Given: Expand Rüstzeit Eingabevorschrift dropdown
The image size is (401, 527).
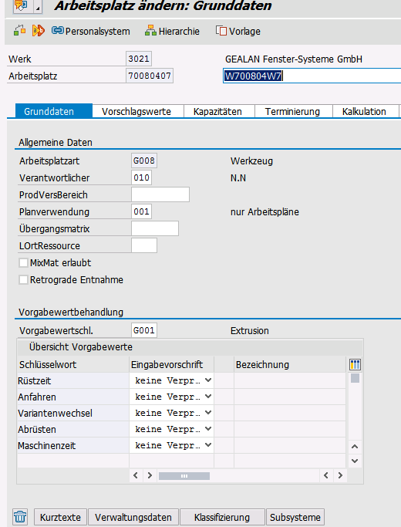Looking at the screenshot, I should [x=208, y=380].
